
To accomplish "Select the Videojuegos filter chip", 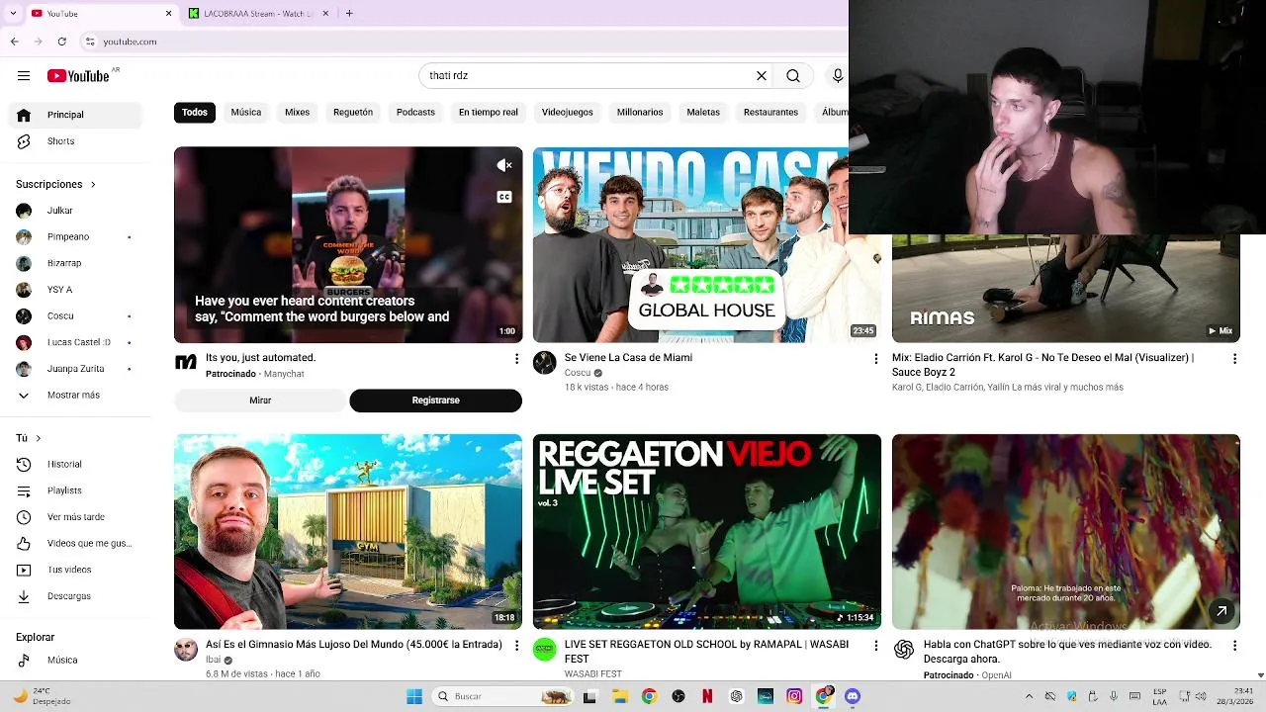I will [568, 113].
